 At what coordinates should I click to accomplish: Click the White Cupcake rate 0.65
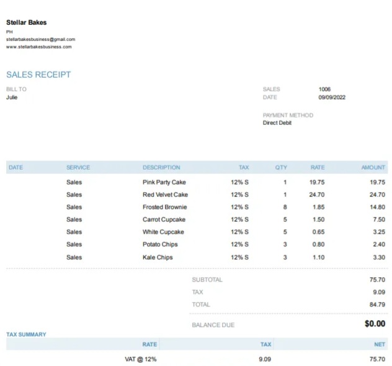coord(318,232)
